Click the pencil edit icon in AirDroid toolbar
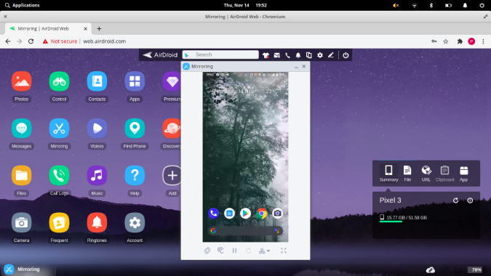The height and width of the screenshot is (276, 491). coord(331,55)
